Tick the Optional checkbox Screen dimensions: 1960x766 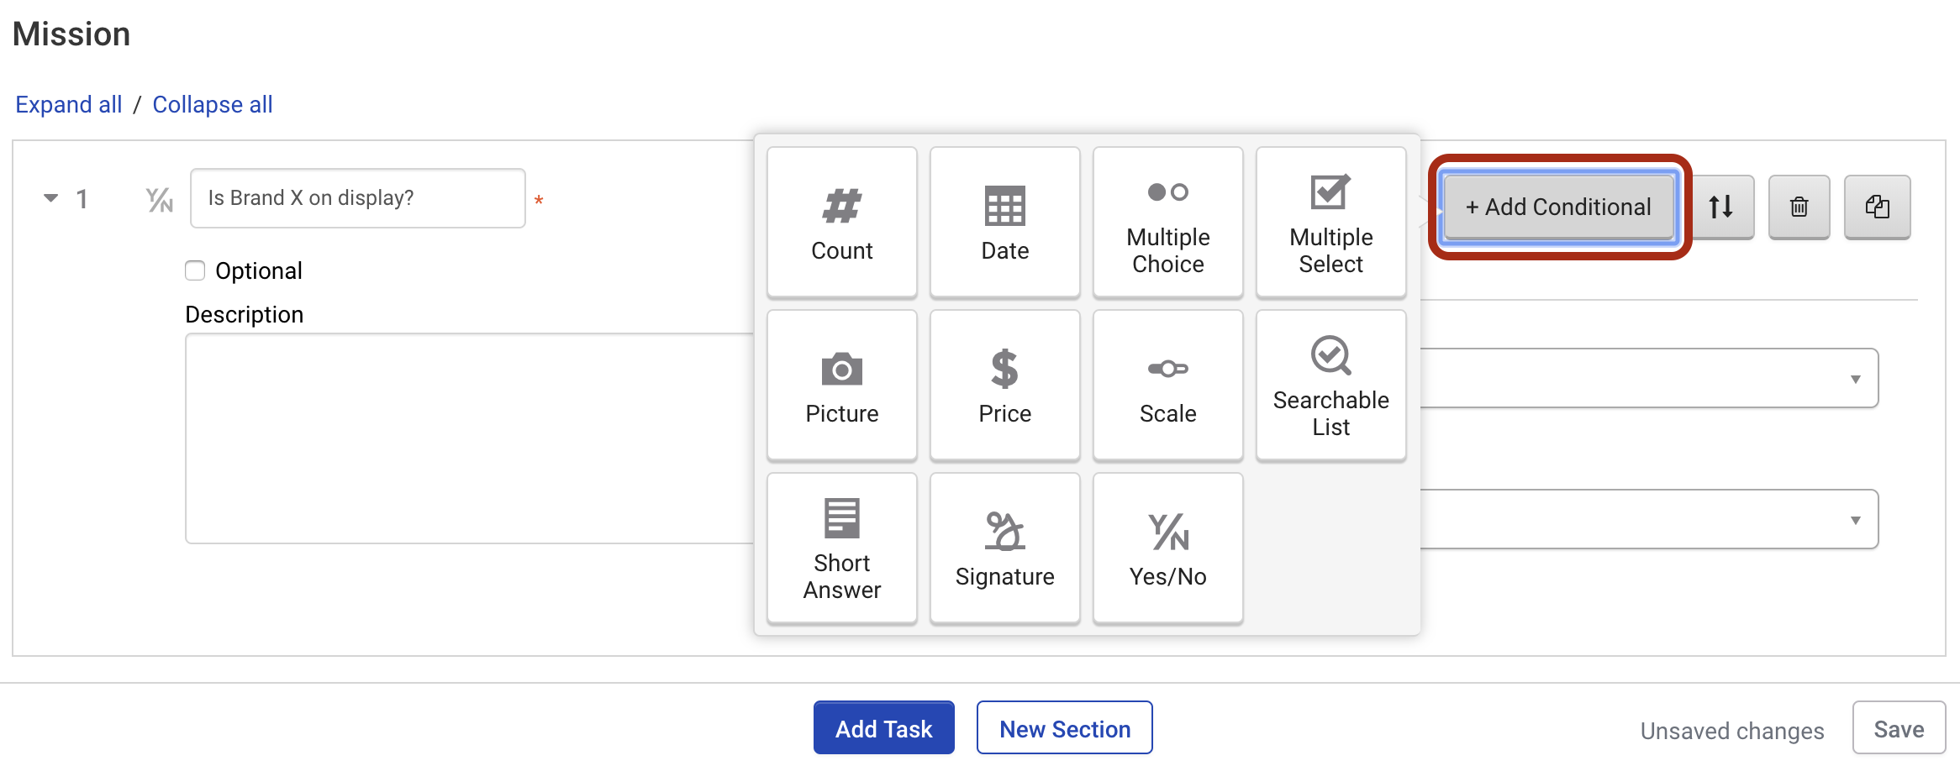coord(195,270)
